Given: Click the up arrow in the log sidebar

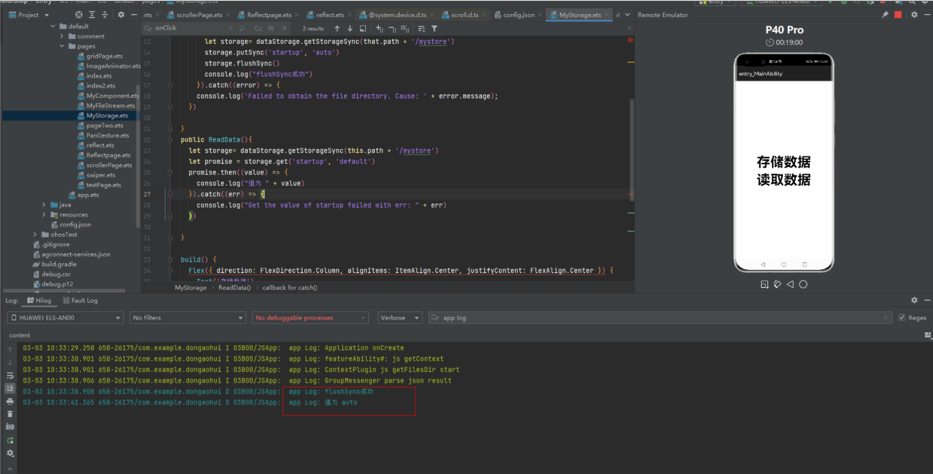Looking at the screenshot, I should pos(10,349).
